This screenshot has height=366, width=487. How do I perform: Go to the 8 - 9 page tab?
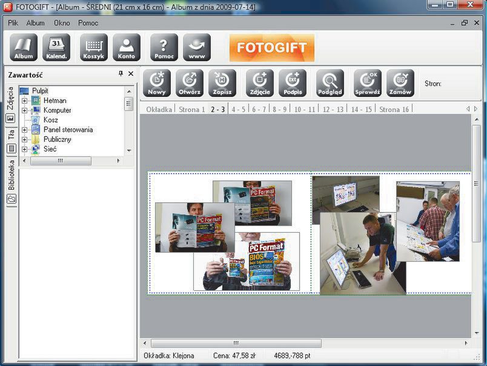pos(279,109)
